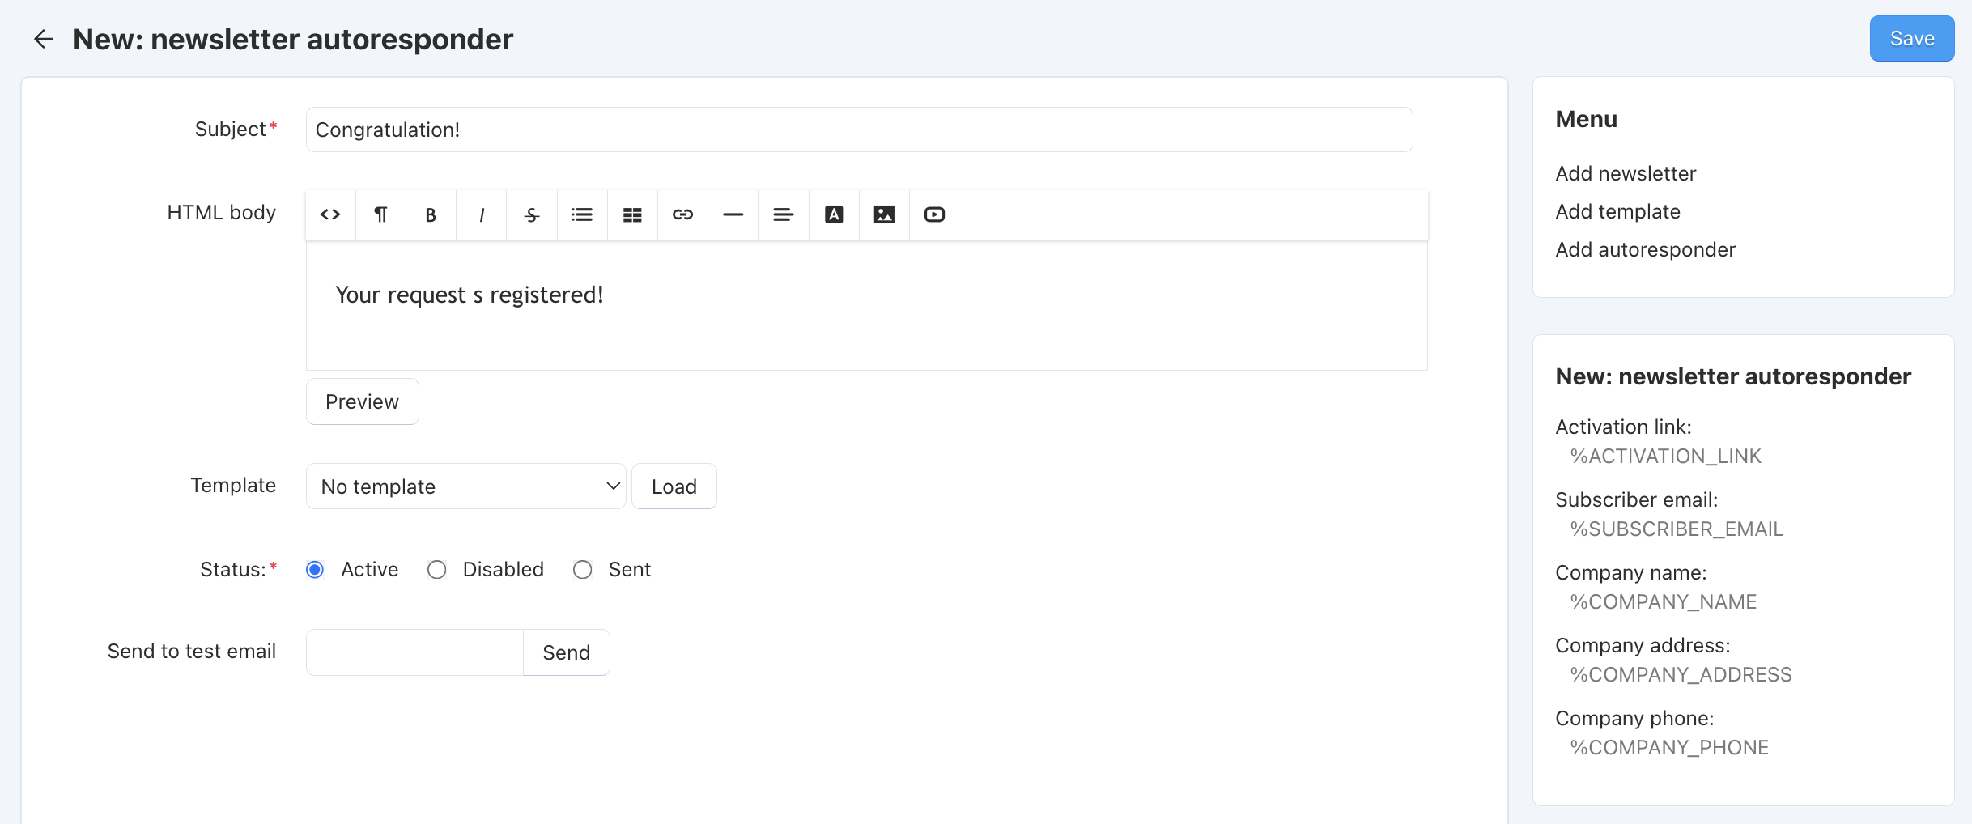
Task: Click the %SUBSCRIBER_EMAIL placeholder text
Action: click(x=1677, y=529)
